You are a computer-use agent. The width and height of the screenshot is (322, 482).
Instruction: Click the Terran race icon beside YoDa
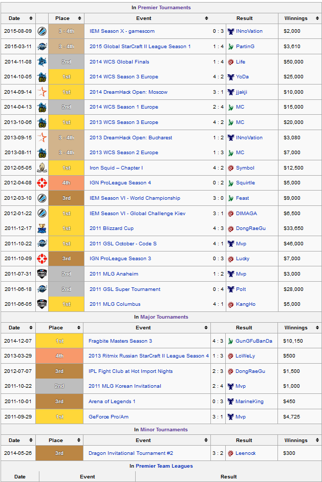tap(231, 77)
